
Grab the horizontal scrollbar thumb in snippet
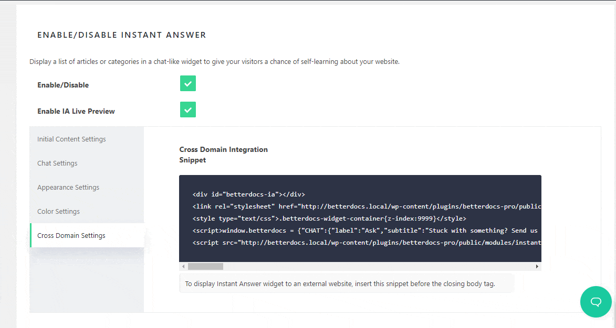[205, 267]
